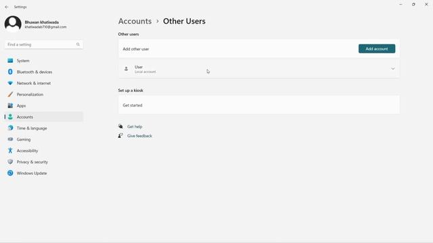Click the Accounts person icon in sidebar

click(10, 117)
